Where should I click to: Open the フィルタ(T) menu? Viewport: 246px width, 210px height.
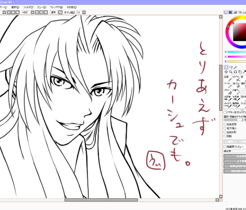(28, 7)
